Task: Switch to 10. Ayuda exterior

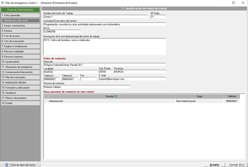Action: 20,62
